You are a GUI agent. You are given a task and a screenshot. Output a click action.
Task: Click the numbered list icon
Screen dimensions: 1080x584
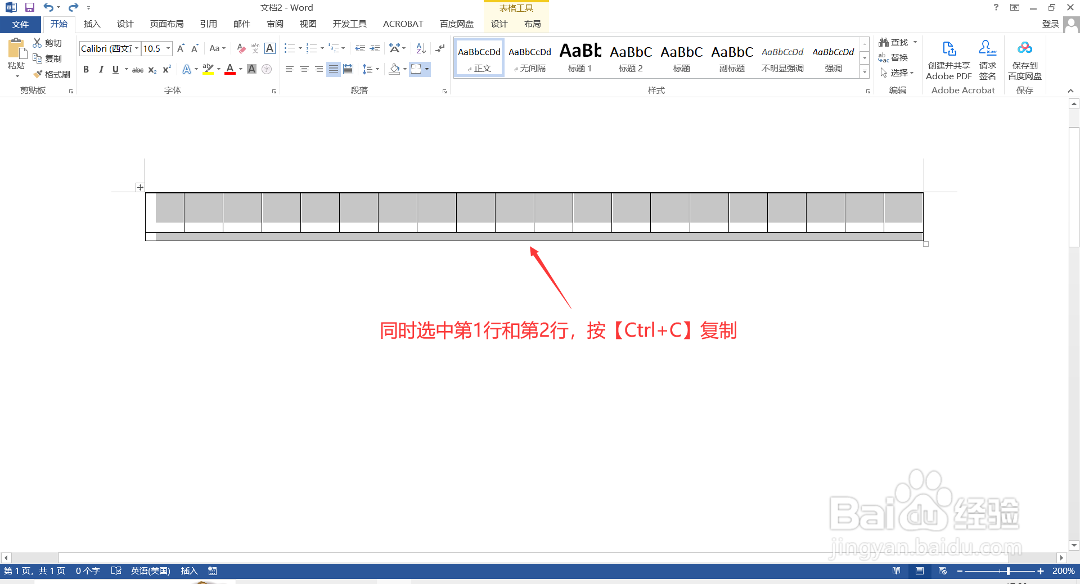[x=311, y=48]
